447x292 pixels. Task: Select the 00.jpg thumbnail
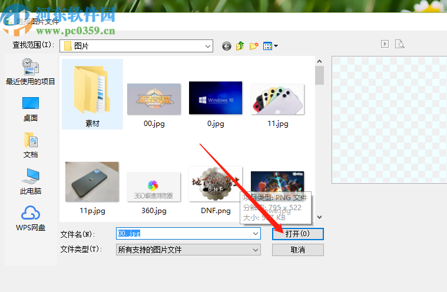(154, 99)
